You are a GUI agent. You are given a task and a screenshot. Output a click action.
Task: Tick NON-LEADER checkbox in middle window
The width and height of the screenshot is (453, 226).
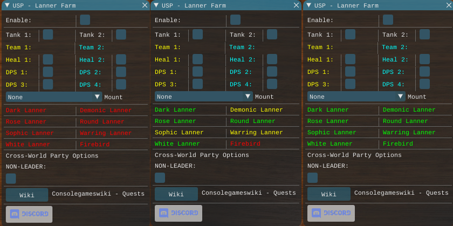click(160, 177)
